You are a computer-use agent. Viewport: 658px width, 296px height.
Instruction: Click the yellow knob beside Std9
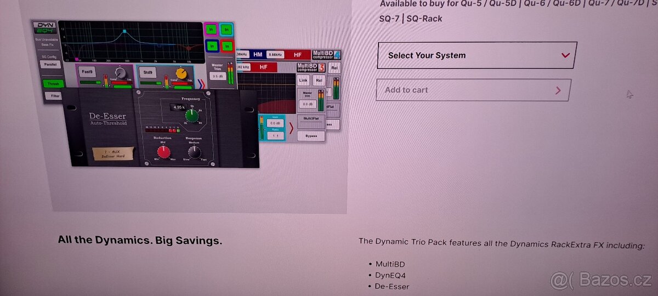tap(181, 73)
